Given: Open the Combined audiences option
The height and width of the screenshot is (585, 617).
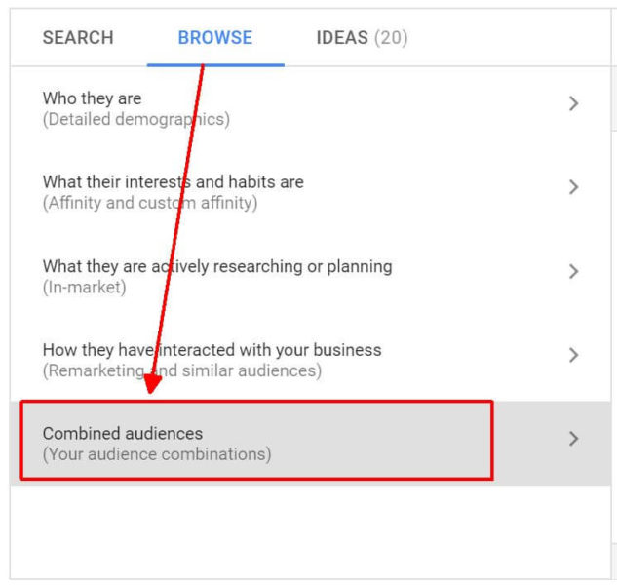Looking at the screenshot, I should [122, 434].
